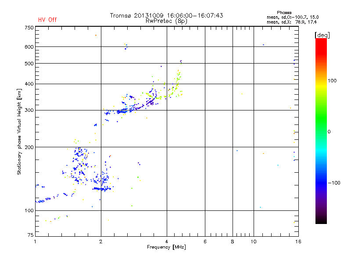Image resolution: width=351 pixels, height=263 pixels.
Task: Click the y-axis '300' tick label
Action: tap(29, 110)
